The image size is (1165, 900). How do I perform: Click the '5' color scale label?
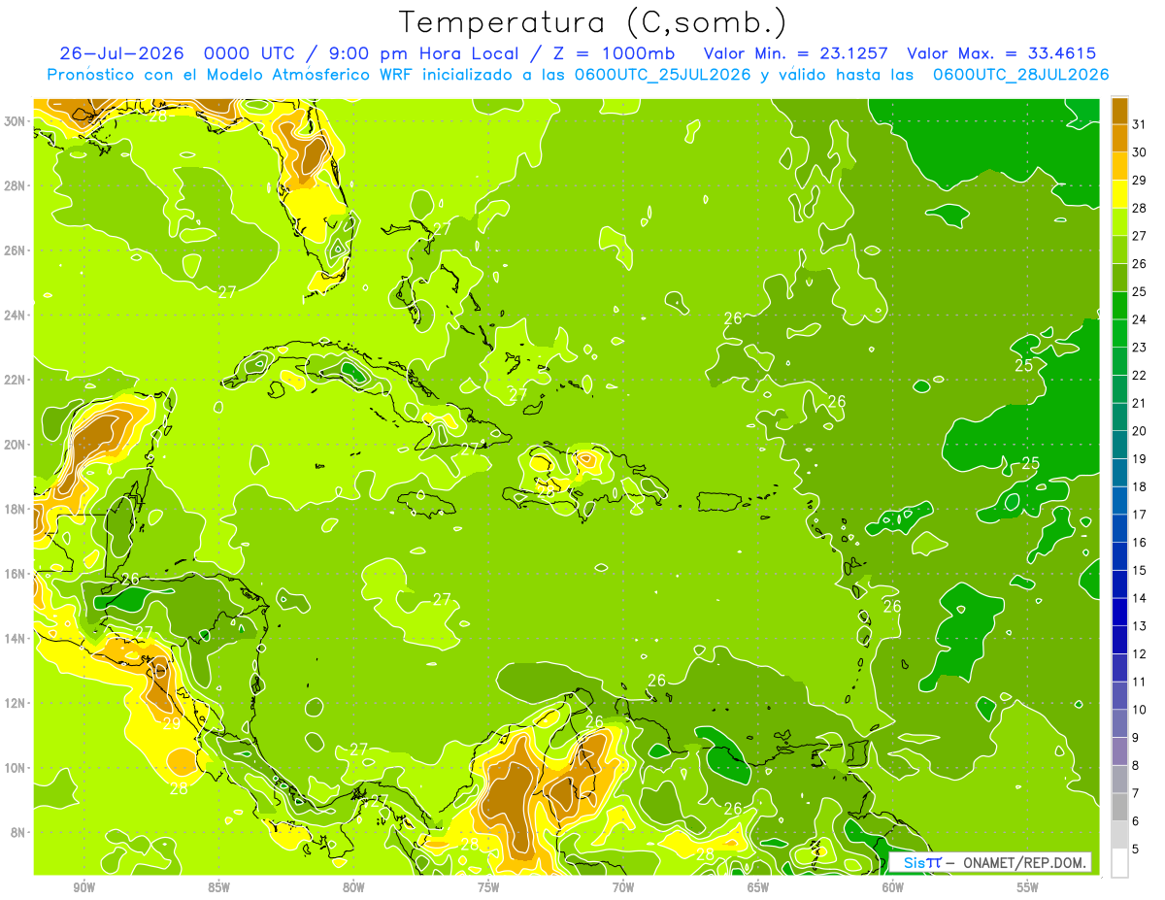pos(1135,849)
